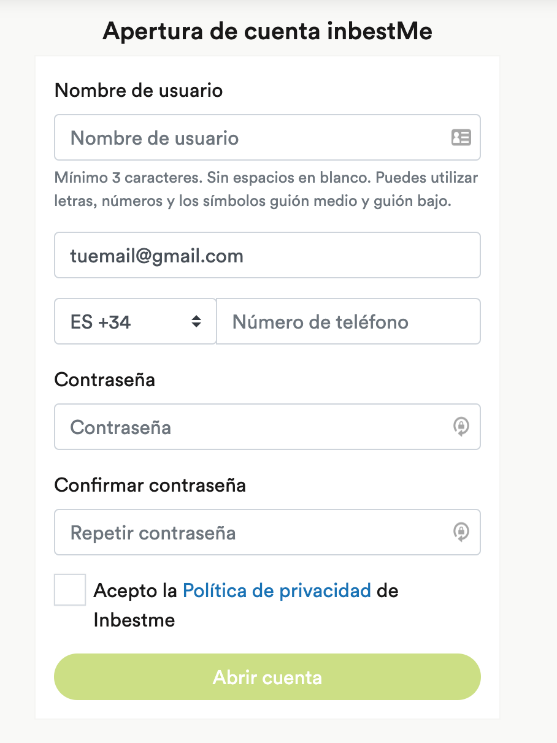Click the Repetir contraseña input field
This screenshot has width=557, height=743.
tap(267, 532)
